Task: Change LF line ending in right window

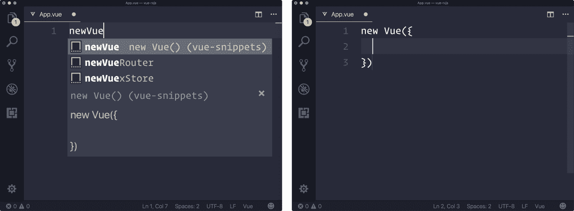Action: pyautogui.click(x=524, y=206)
